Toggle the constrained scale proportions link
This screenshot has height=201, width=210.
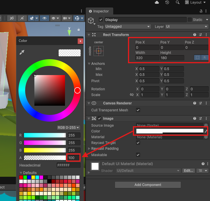pos(131,95)
